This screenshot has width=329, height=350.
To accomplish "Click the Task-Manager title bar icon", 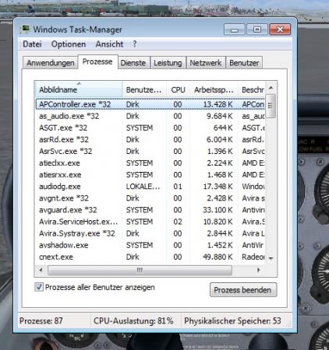I will [25, 30].
